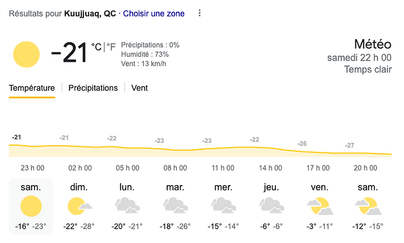Select Sunday partly cloudy forecast icon
Screen dimensions: 404x243
pos(80,206)
